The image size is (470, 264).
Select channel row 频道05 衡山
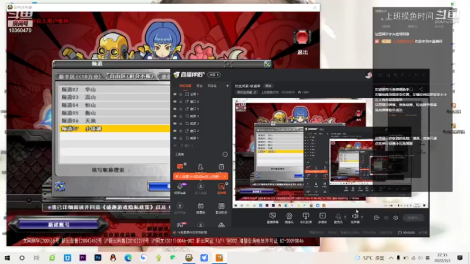coord(115,113)
